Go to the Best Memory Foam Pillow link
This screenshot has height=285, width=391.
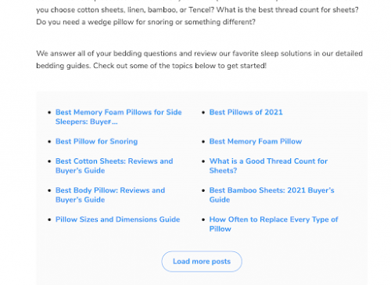[256, 142]
